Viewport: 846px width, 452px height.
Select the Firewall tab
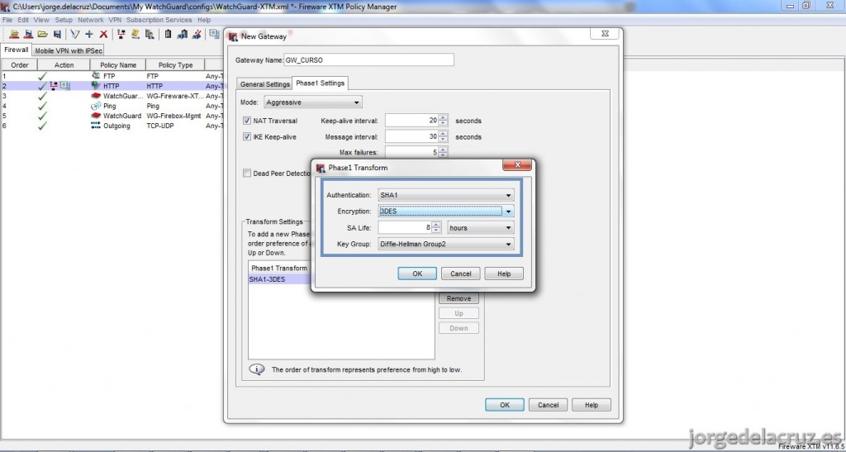(x=17, y=50)
